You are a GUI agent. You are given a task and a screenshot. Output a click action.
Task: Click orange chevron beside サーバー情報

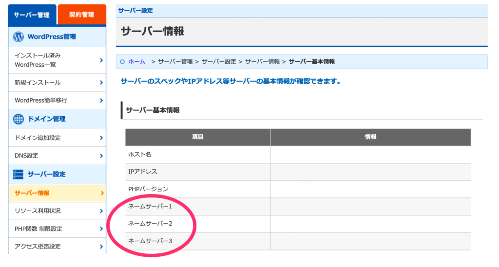[102, 193]
